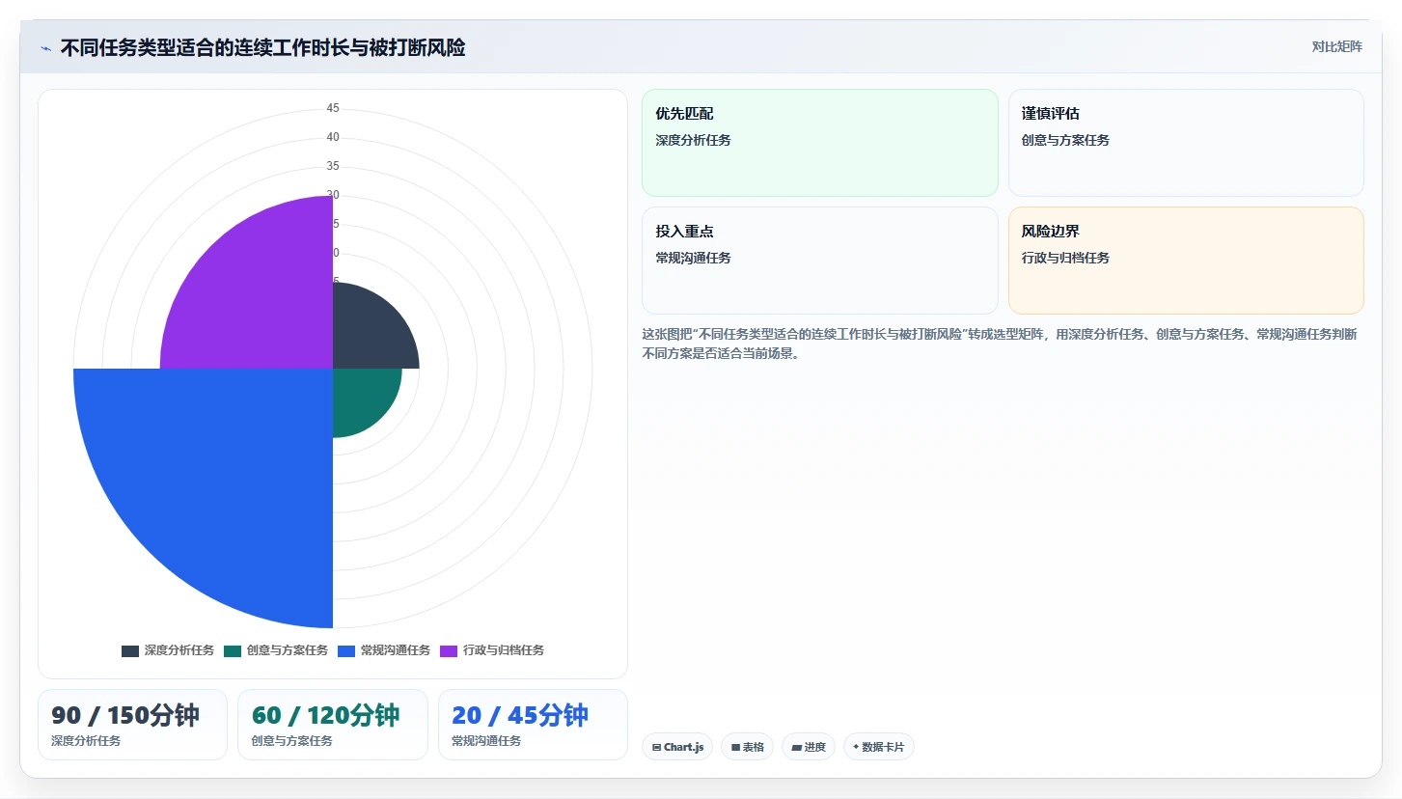
Task: Toggle the 常规沟通任务 legend entry
Action: pos(384,650)
